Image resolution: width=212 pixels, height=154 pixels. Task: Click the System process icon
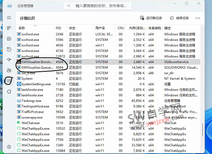tap(19, 79)
